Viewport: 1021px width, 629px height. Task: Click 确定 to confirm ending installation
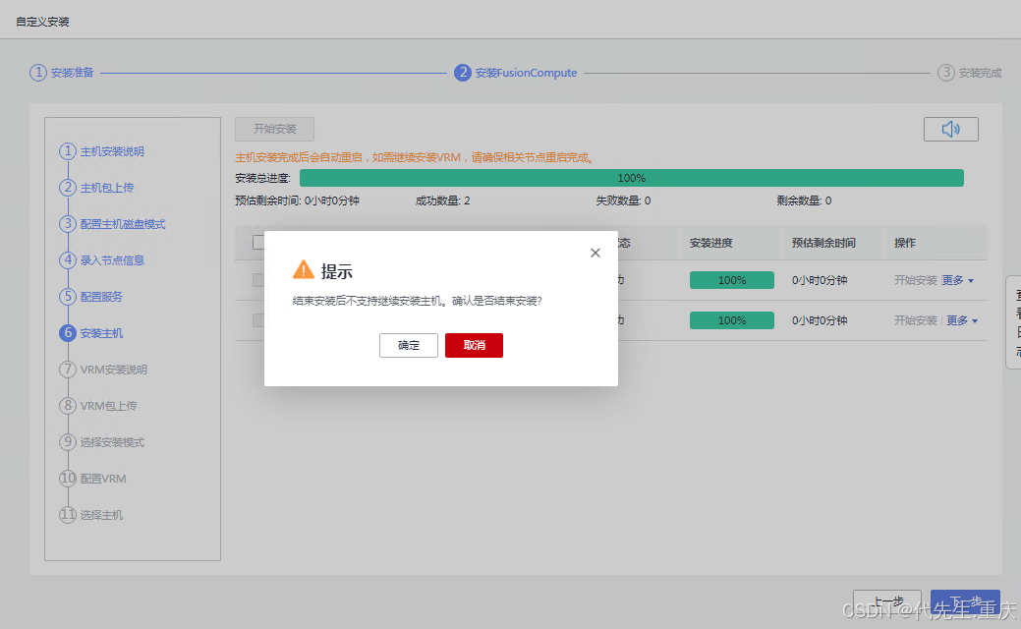[x=408, y=345]
